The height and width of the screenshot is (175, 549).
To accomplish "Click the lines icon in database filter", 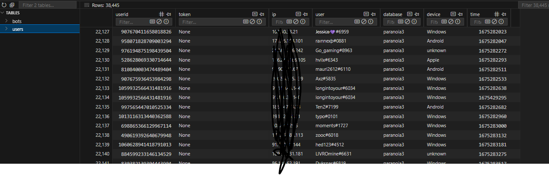I will pos(401,22).
